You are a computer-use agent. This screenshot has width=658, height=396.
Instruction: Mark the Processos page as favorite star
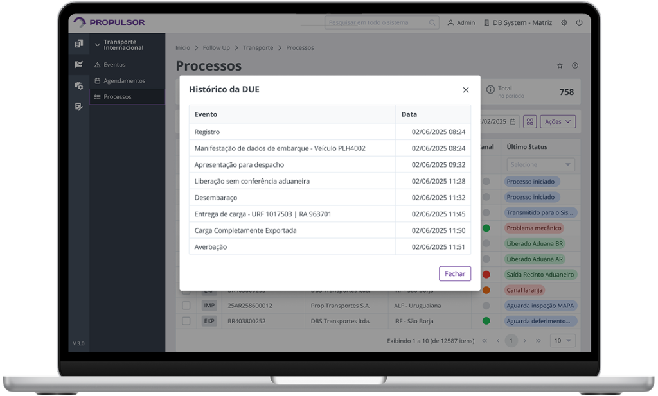pos(560,65)
